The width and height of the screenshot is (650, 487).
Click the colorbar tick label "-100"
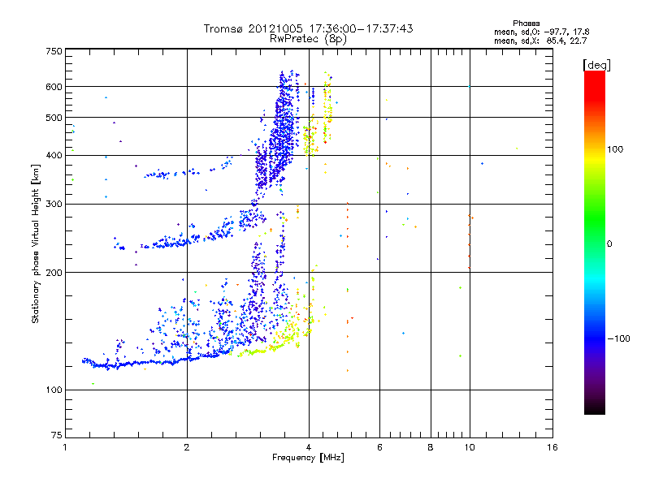tap(618, 338)
